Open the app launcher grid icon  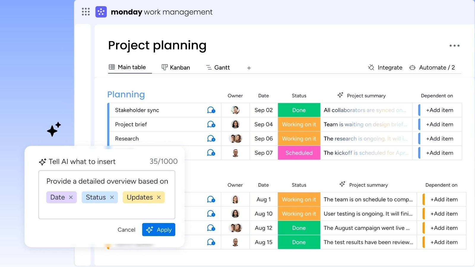click(85, 12)
